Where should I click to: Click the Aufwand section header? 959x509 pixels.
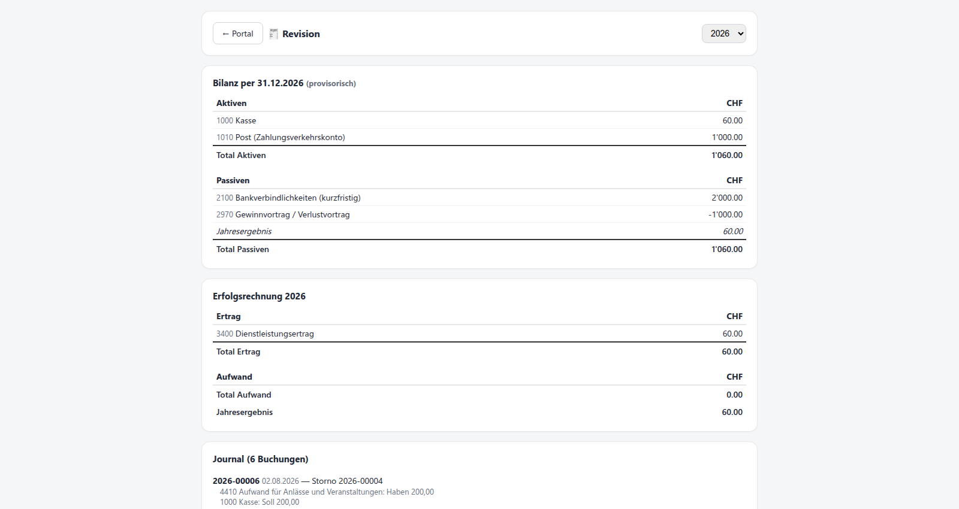coord(234,377)
